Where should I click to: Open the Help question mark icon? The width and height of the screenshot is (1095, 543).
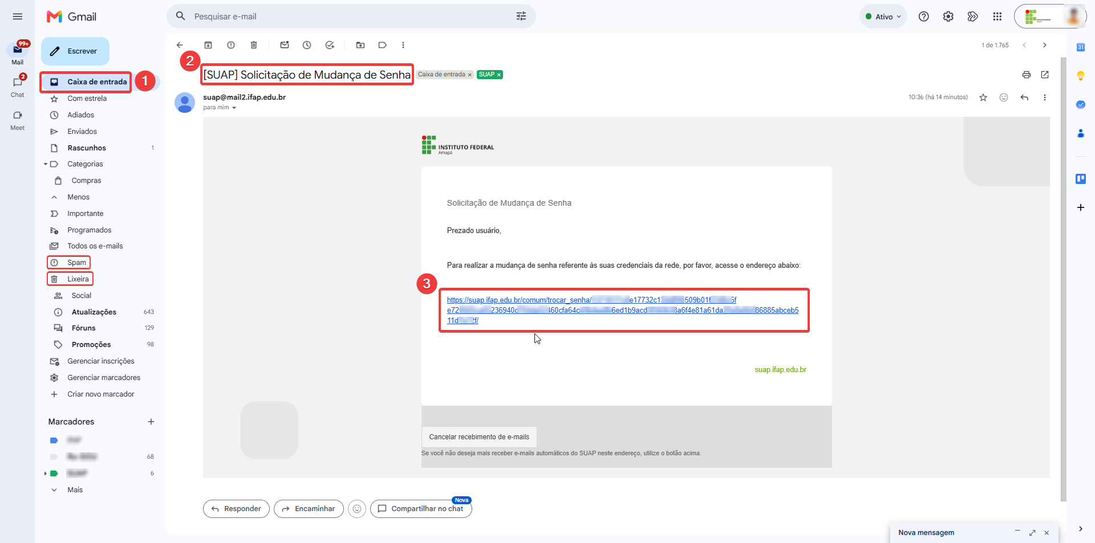coord(923,17)
